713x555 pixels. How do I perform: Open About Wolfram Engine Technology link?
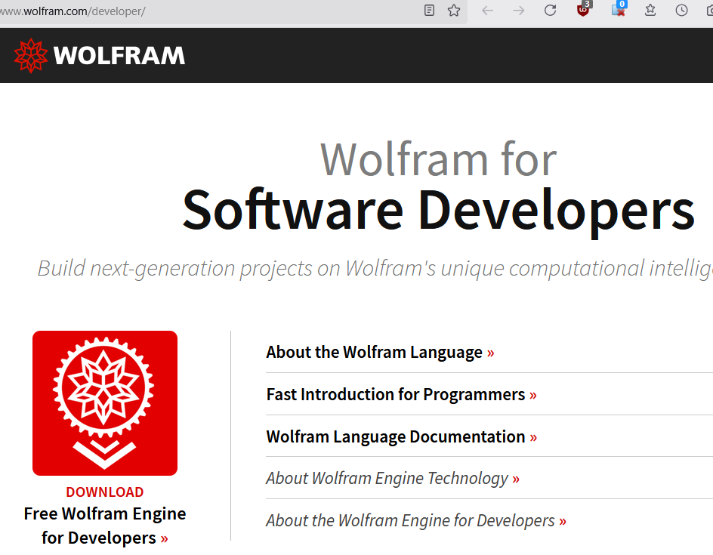tap(393, 479)
